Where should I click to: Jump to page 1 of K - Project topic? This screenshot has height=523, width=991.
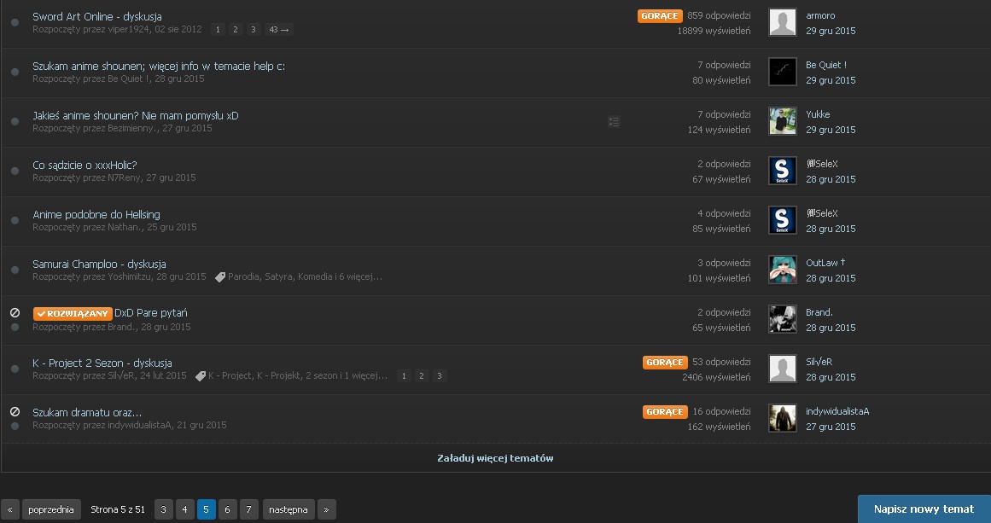tap(404, 376)
